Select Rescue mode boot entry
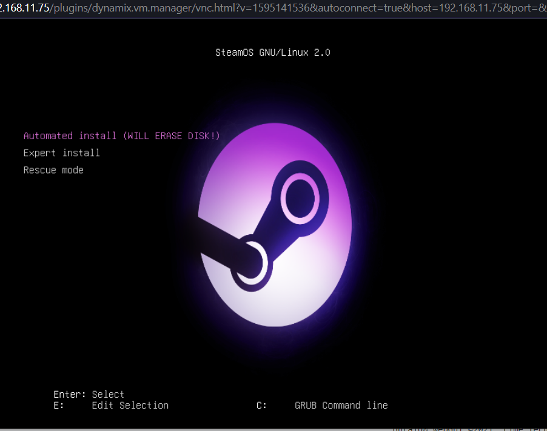The width and height of the screenshot is (547, 431). pos(53,170)
